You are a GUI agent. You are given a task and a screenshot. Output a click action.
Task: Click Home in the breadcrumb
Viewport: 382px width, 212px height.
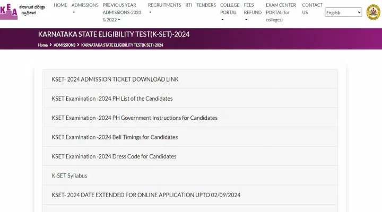[43, 45]
